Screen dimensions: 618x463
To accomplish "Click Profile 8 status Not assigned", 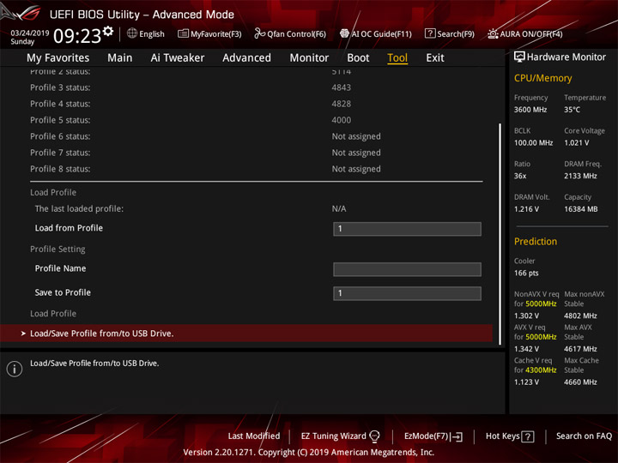I will click(356, 169).
